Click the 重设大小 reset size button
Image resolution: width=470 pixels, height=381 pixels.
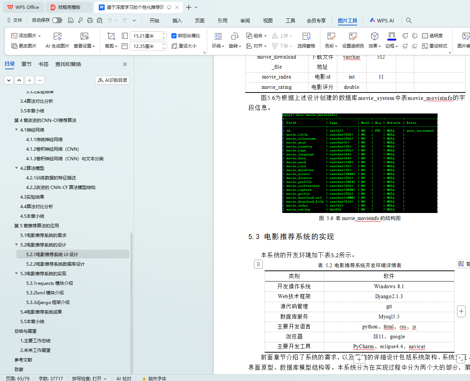coord(184,46)
